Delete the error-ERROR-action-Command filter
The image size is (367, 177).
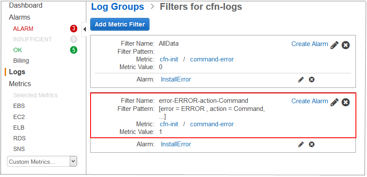tap(346, 102)
